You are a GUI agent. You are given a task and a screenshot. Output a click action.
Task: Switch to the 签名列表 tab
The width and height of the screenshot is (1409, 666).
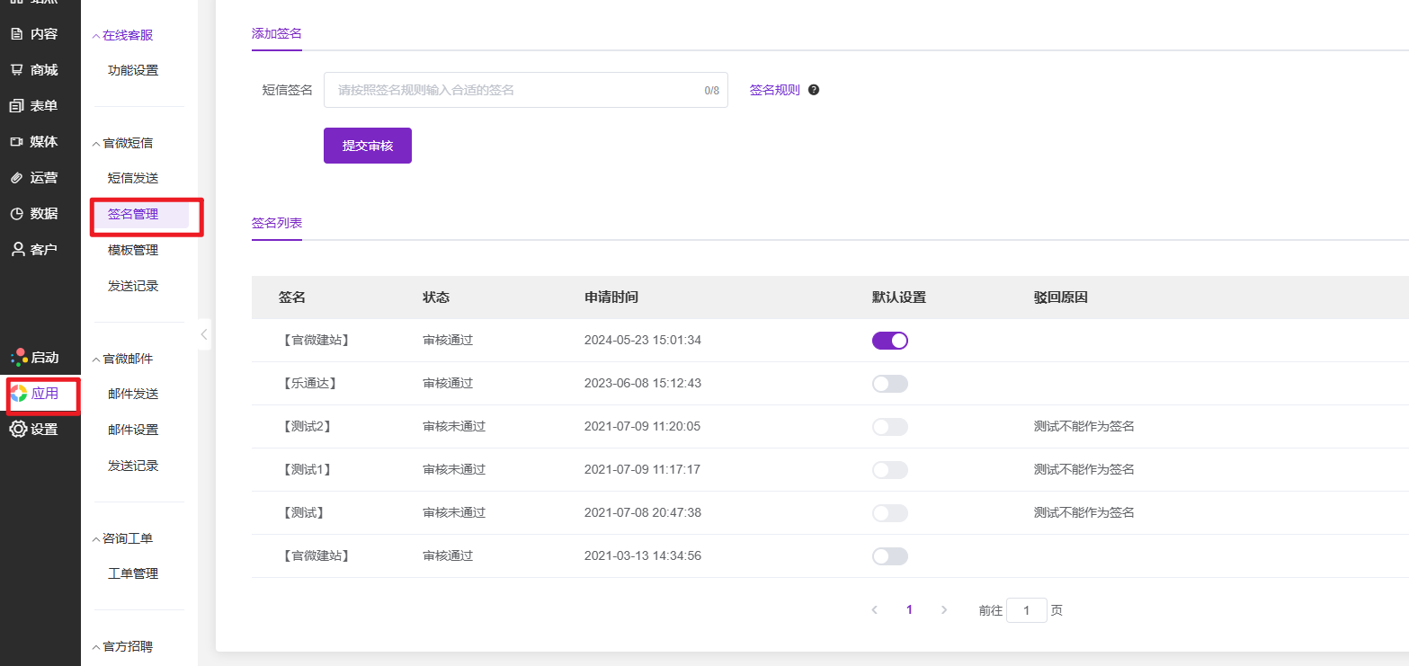pos(277,223)
